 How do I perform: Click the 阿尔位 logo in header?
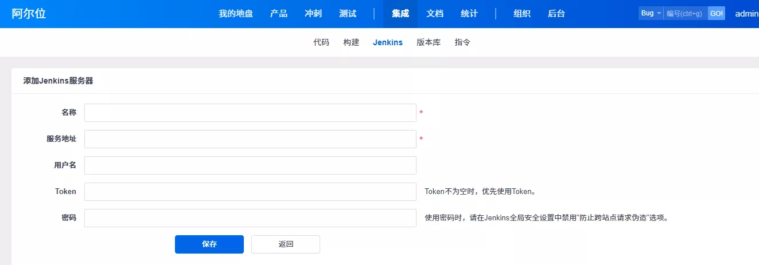[29, 14]
